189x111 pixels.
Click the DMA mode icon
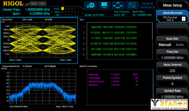click(x=104, y=5)
